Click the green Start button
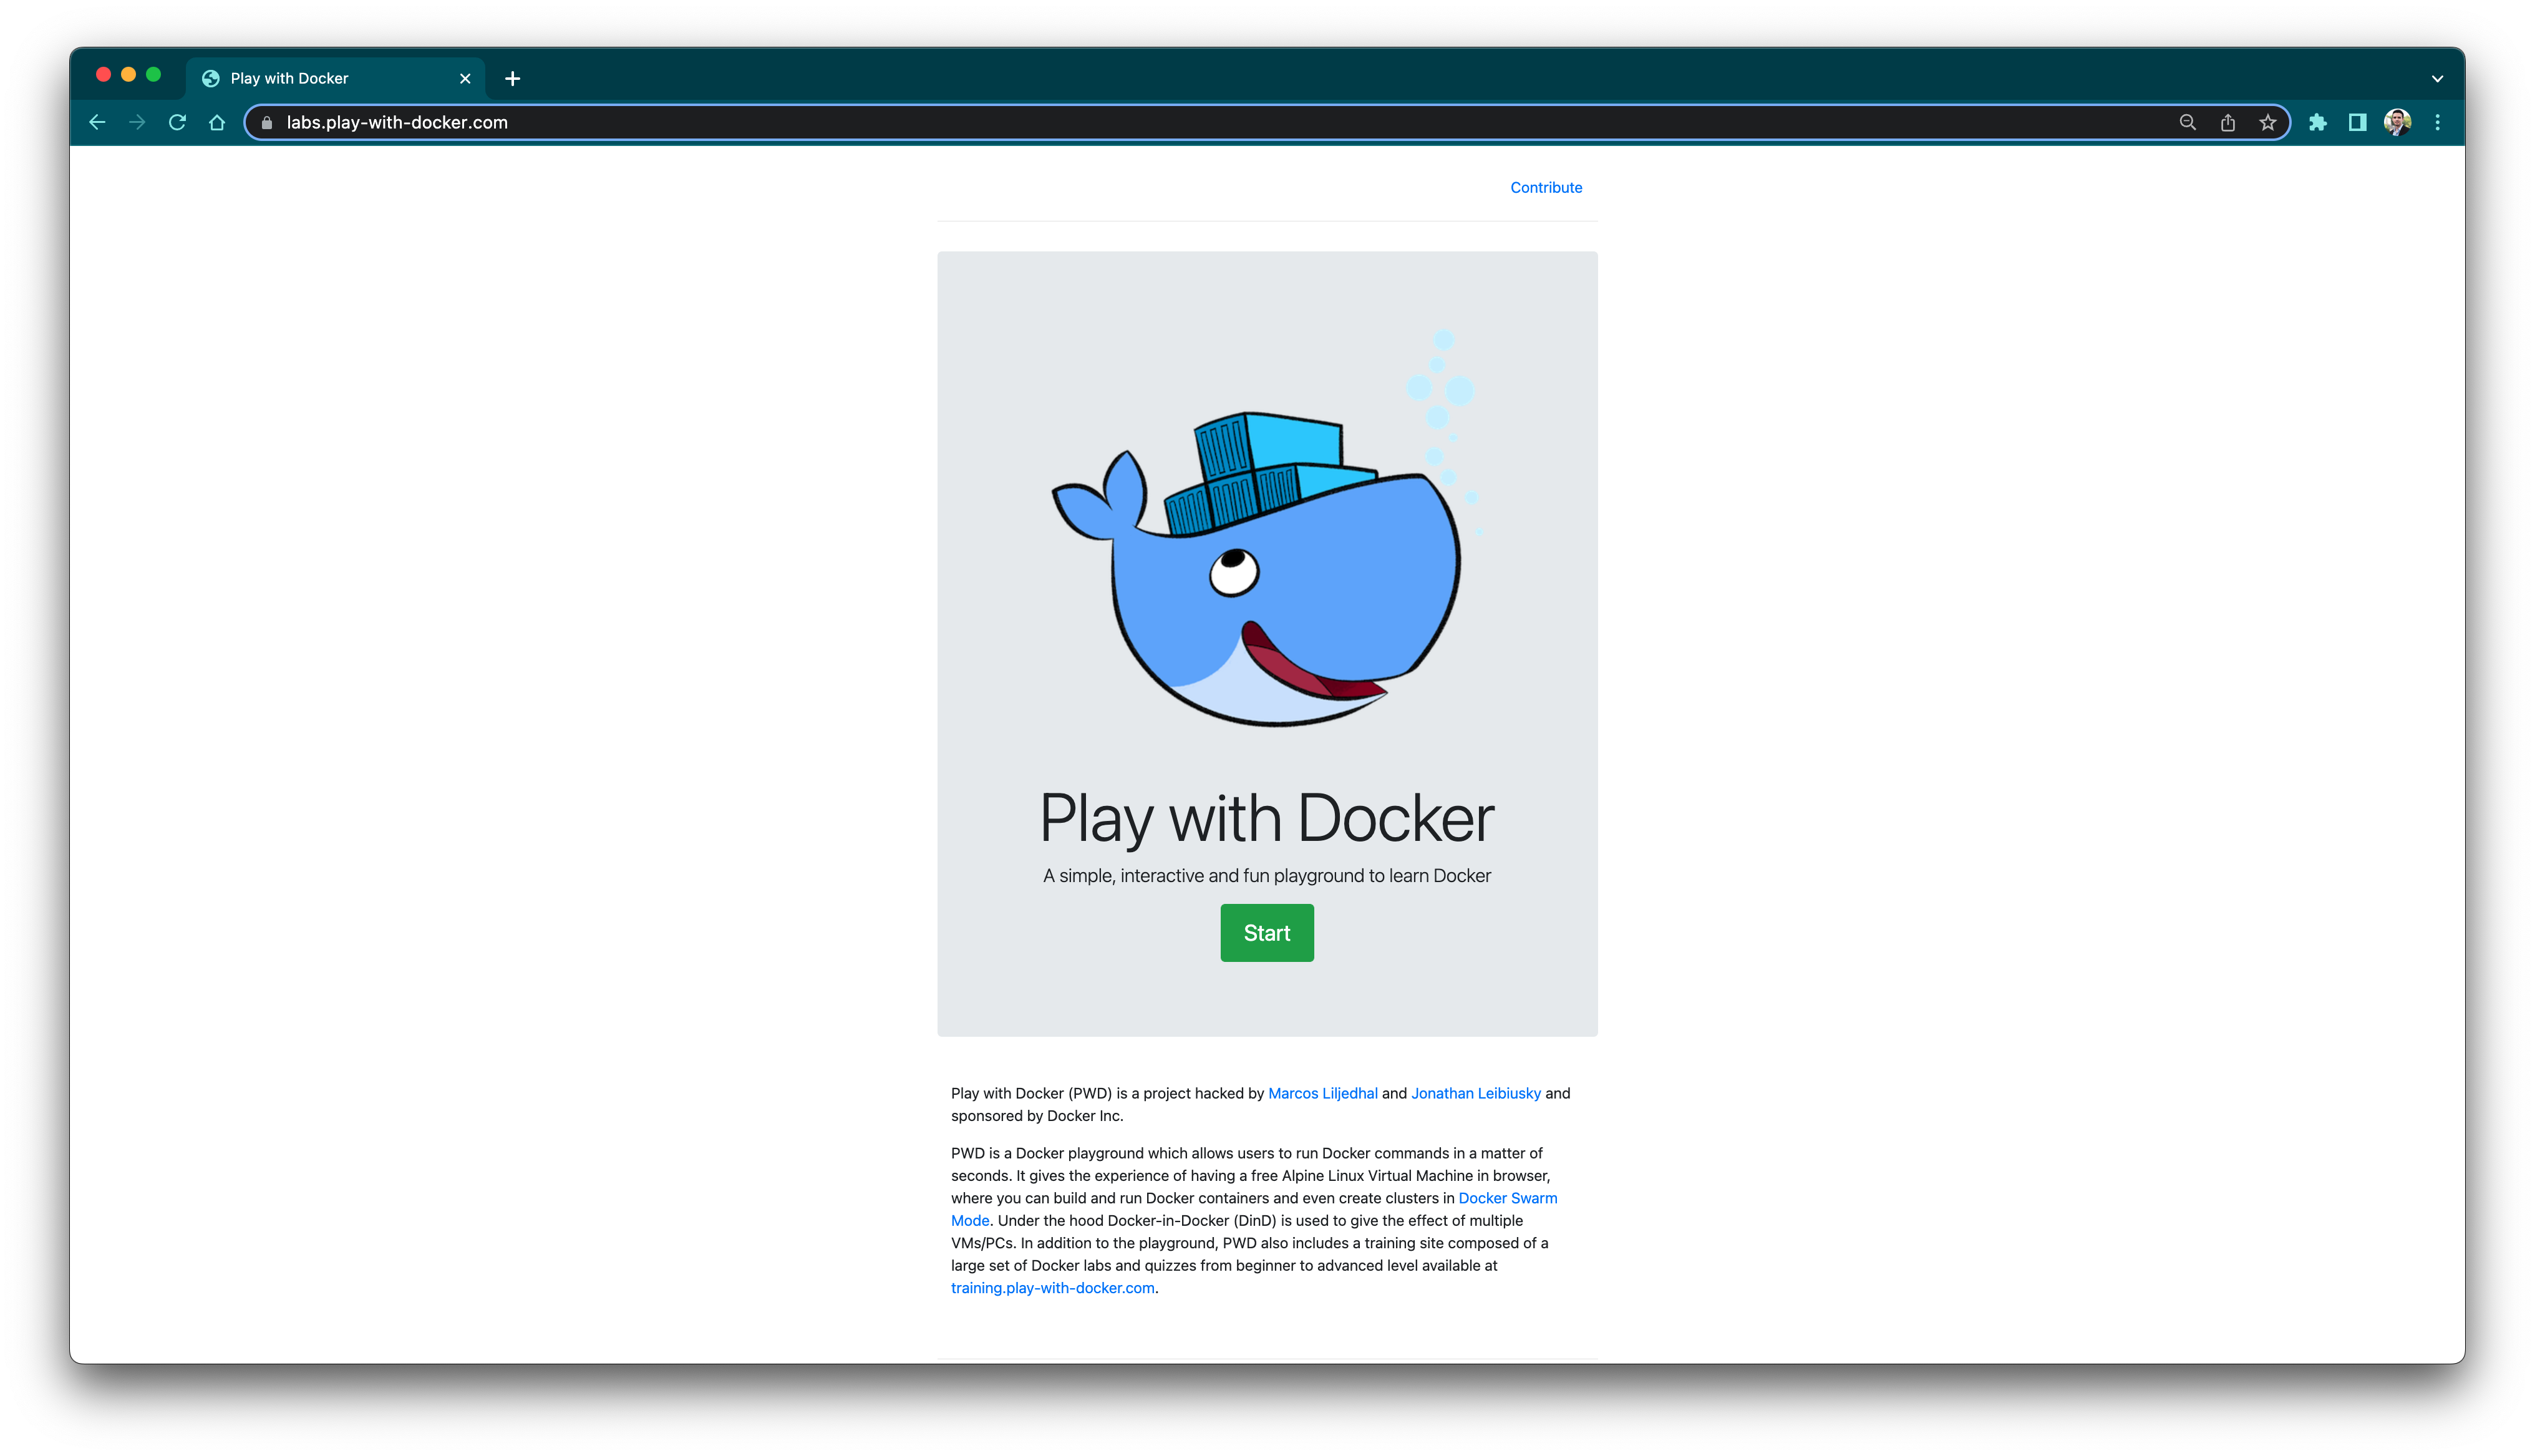2535x1456 pixels. (1266, 933)
